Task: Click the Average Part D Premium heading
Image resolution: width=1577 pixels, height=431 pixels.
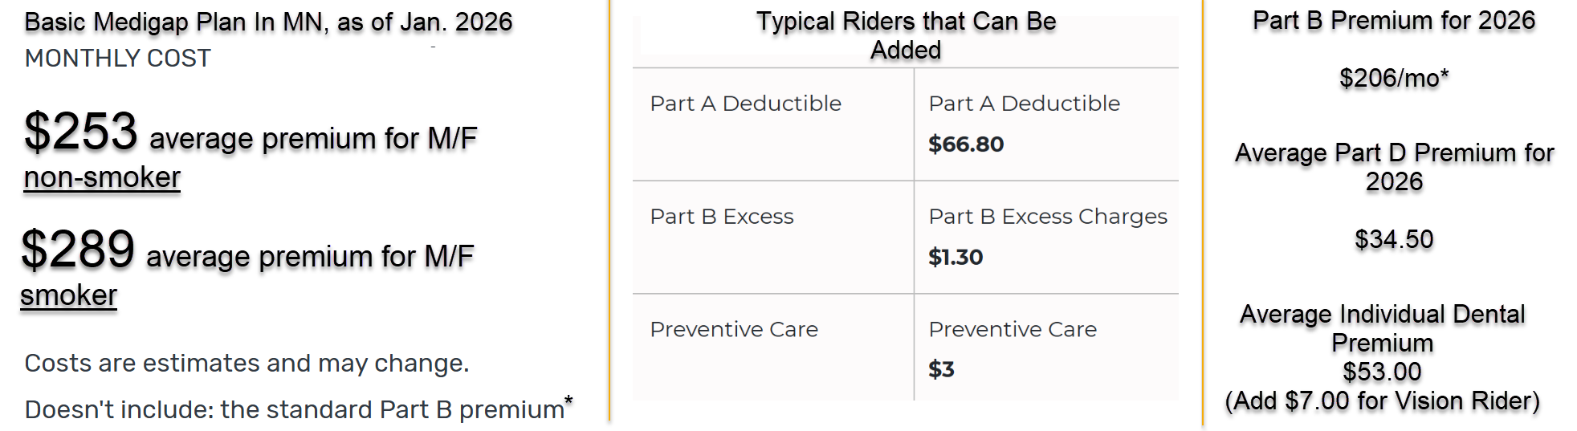Action: click(x=1394, y=167)
